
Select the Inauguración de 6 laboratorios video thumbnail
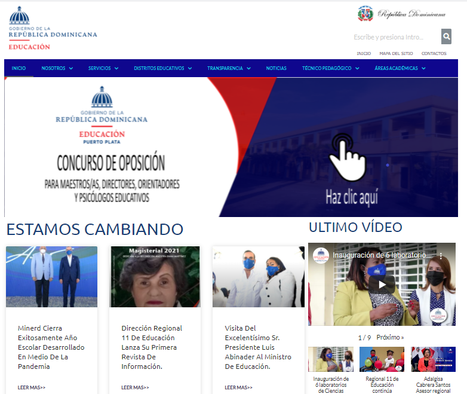point(331,359)
